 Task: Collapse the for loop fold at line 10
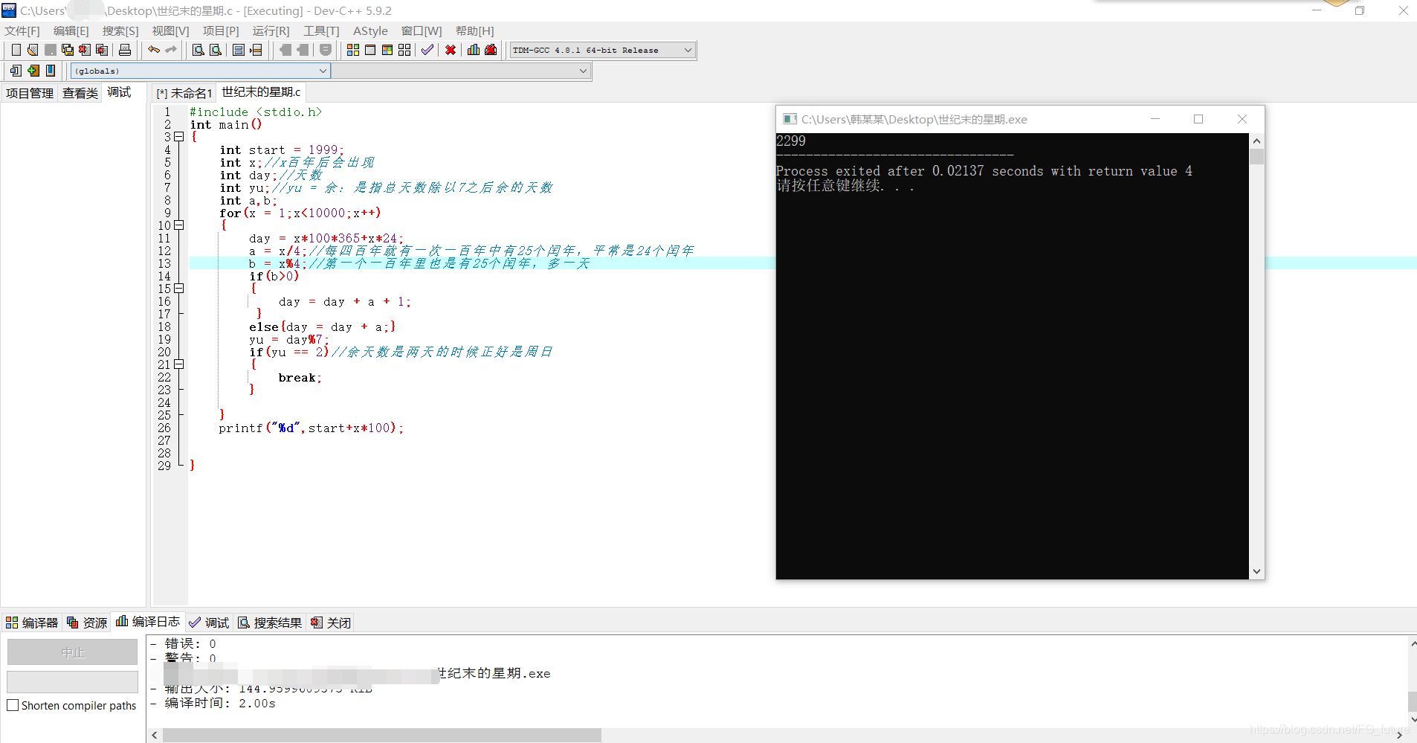coord(179,225)
